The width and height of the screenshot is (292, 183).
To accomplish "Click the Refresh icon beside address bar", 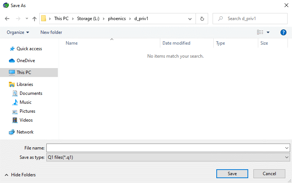I will 202,19.
